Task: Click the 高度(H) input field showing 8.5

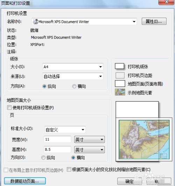Action: [x=57, y=150]
